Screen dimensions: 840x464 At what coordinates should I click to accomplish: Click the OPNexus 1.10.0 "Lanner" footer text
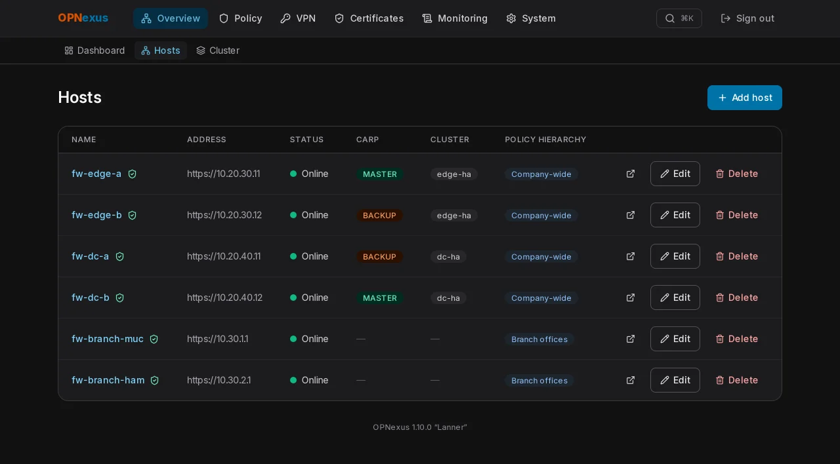(x=420, y=427)
